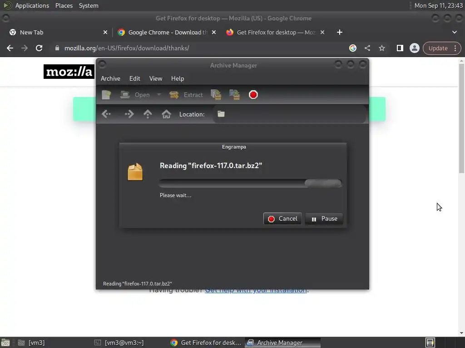The image size is (465, 348).
Task: Switch to [vm3] file manager taskbar item
Action: (x=31, y=343)
